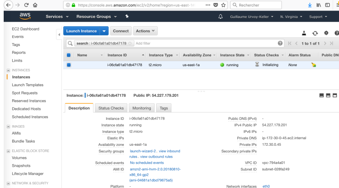
Task: Collapse the left navigation pane arrow
Action: (59, 34)
